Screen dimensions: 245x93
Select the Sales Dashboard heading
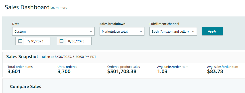pyautogui.click(x=27, y=7)
